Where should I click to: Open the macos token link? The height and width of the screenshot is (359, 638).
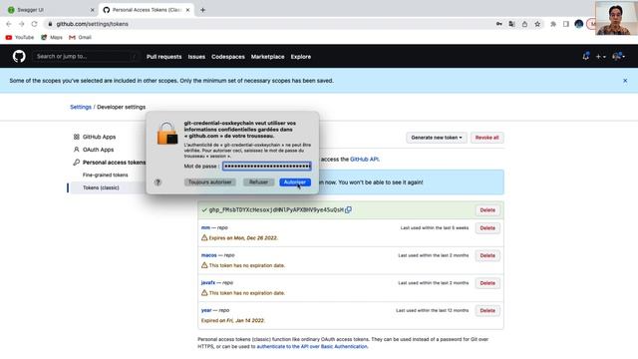pos(208,255)
